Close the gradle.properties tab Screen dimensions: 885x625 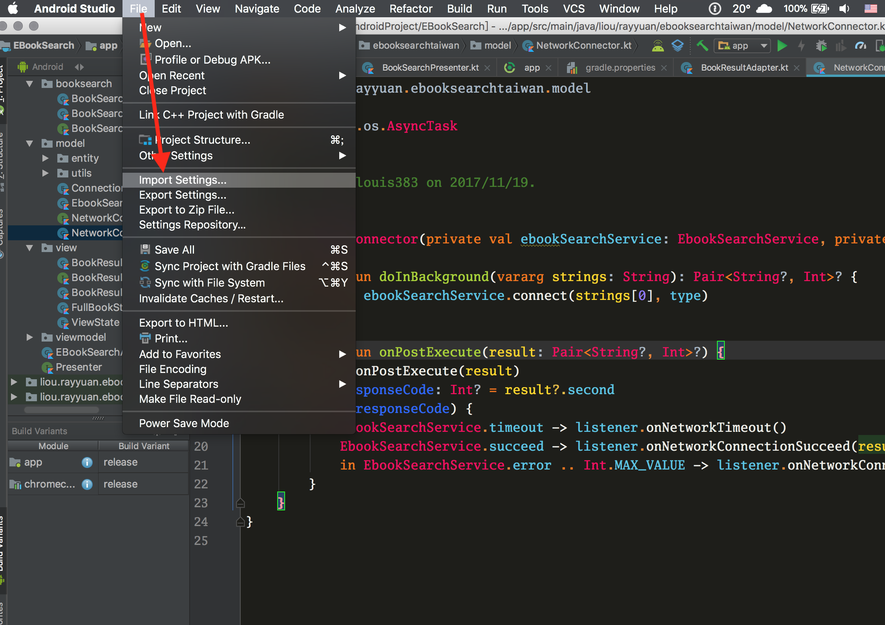tap(664, 68)
